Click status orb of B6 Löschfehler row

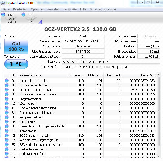click(7, 122)
